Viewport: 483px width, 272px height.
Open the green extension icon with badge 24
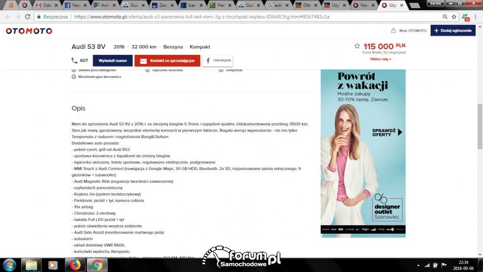tap(465, 17)
